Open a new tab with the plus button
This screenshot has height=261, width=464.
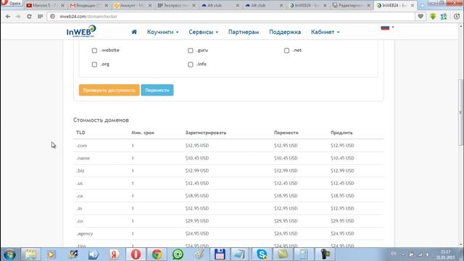coord(422,6)
